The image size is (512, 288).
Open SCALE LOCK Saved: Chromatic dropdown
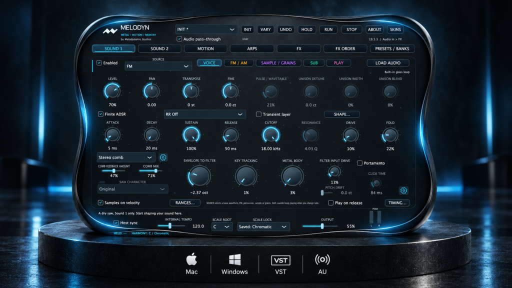click(263, 226)
